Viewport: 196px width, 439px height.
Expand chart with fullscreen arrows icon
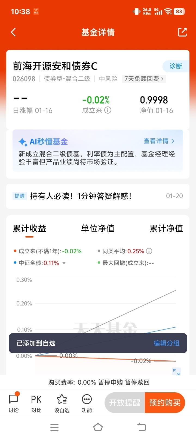click(x=176, y=372)
